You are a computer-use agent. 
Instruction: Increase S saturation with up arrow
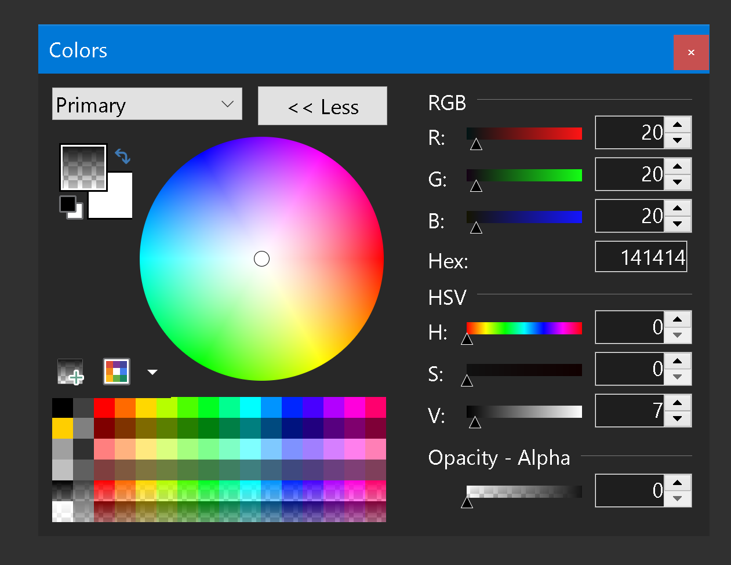[x=678, y=361]
